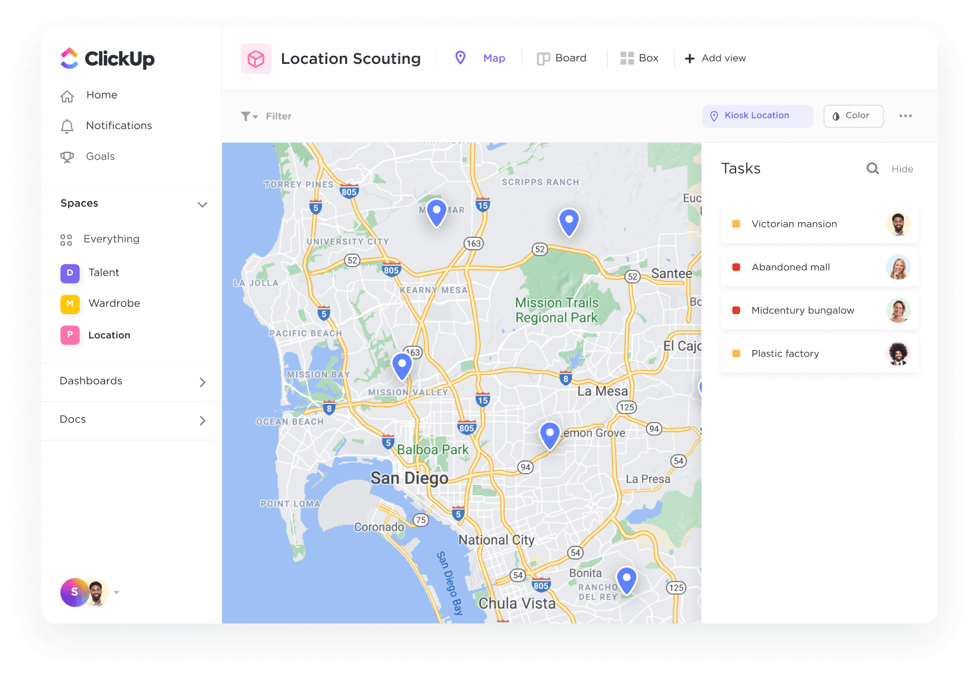Select the map pin near Bonita

click(627, 580)
